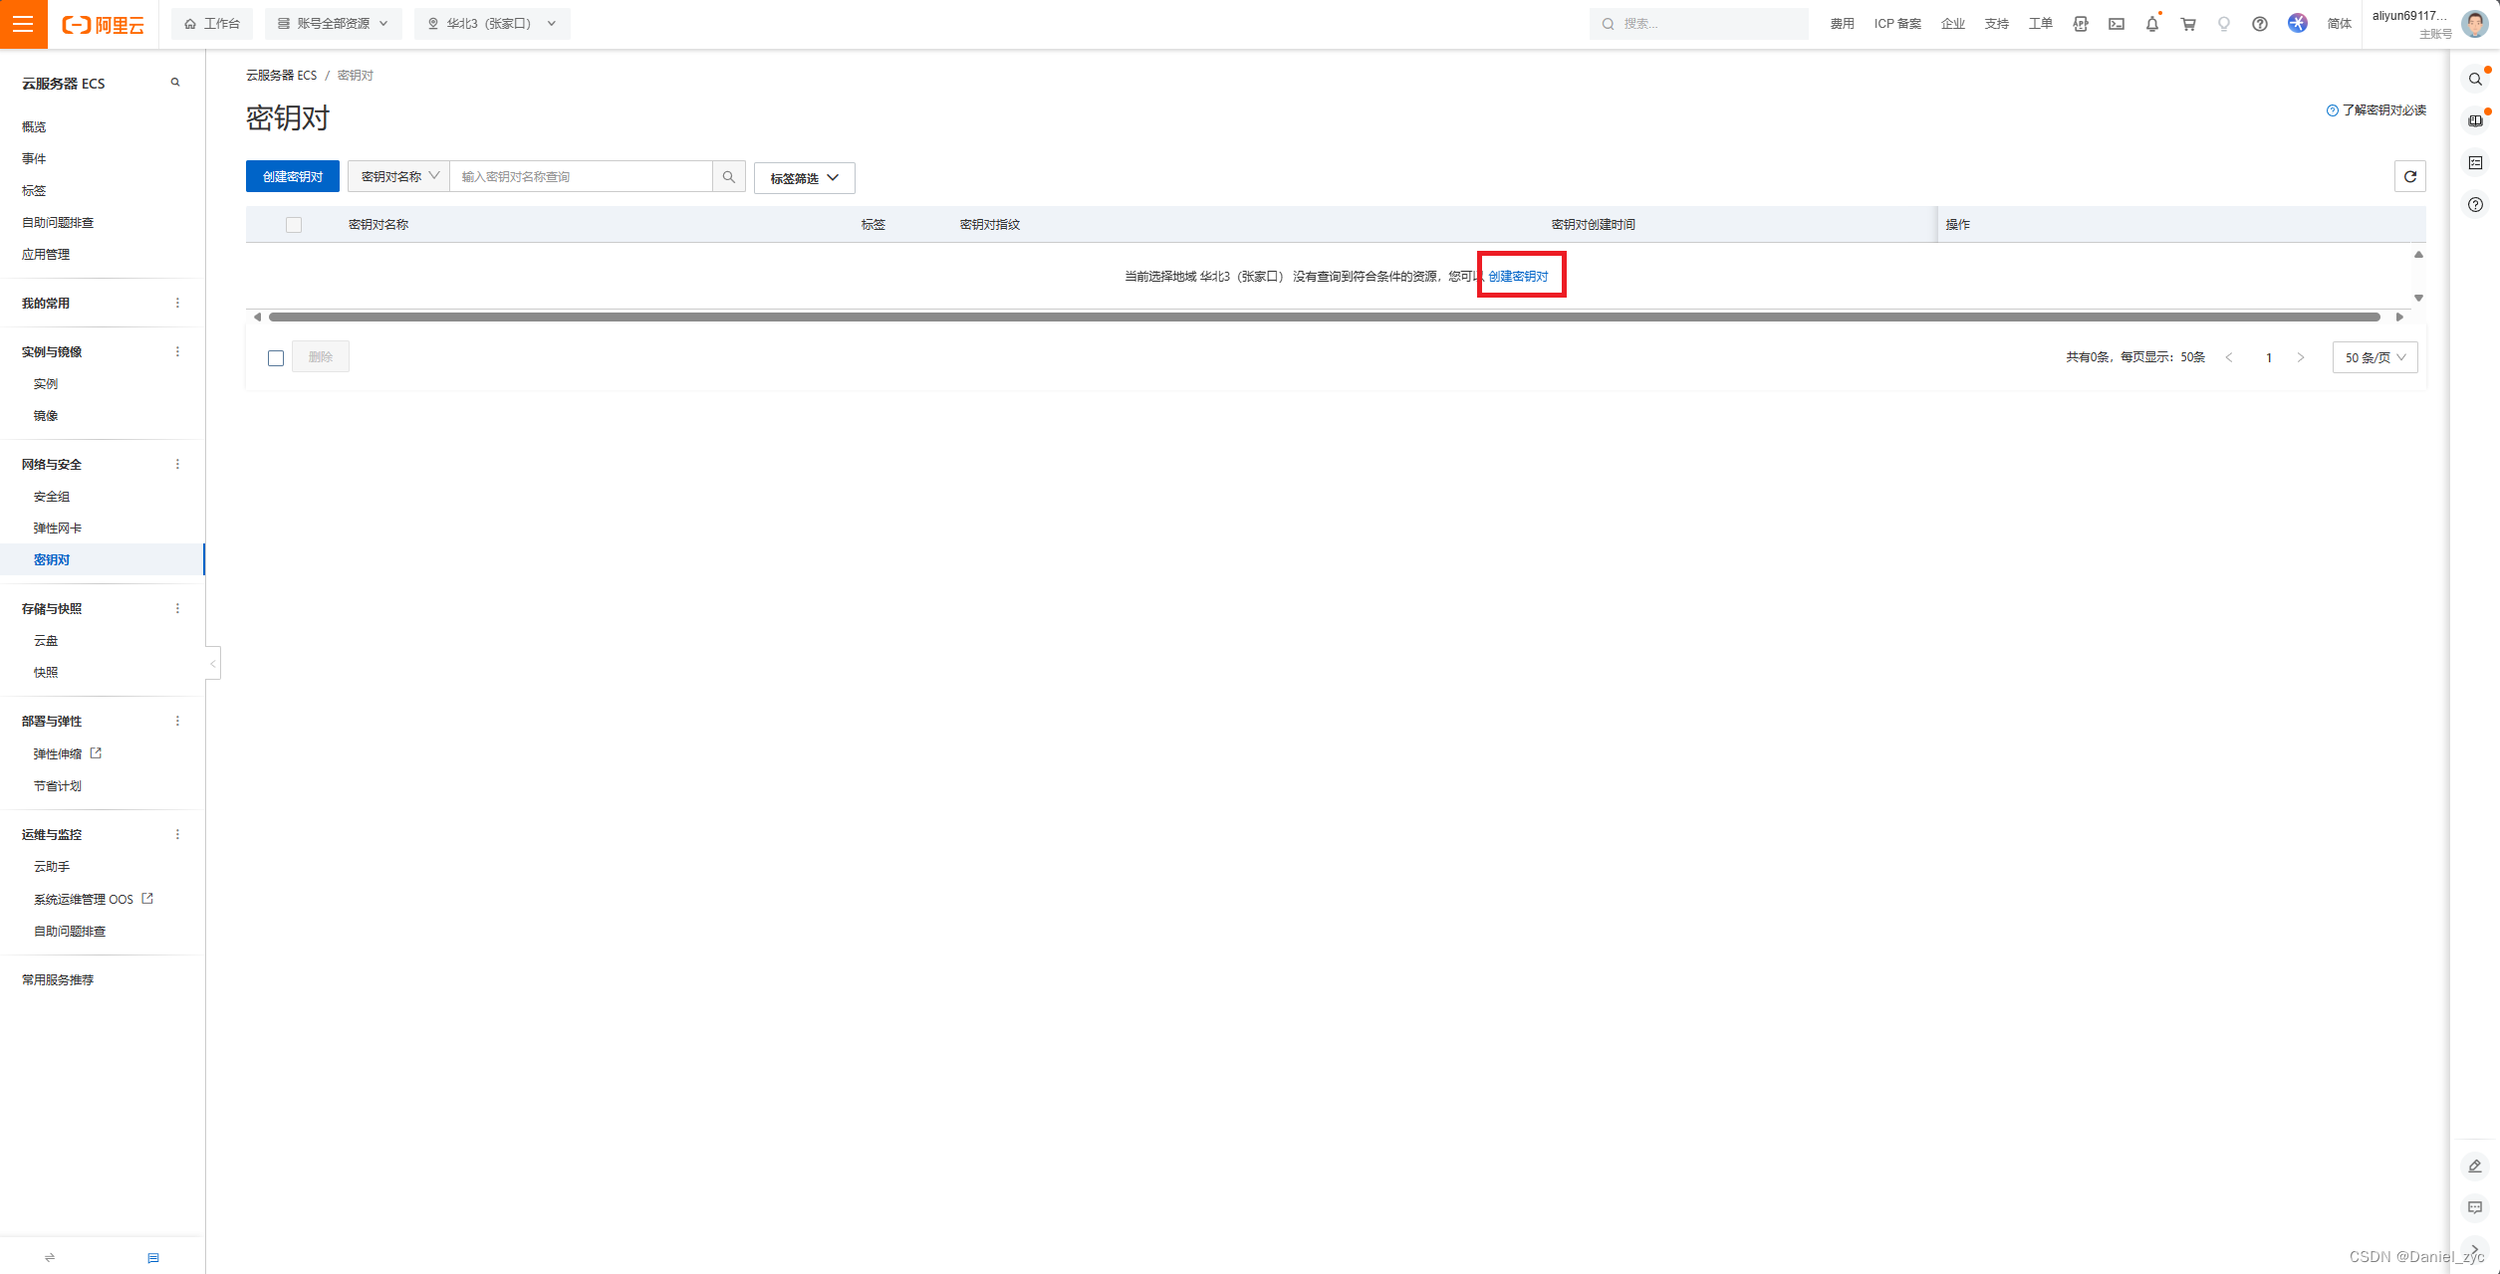Expand the 密钥对名称 filter dropdown
Image resolution: width=2500 pixels, height=1274 pixels.
(398, 177)
